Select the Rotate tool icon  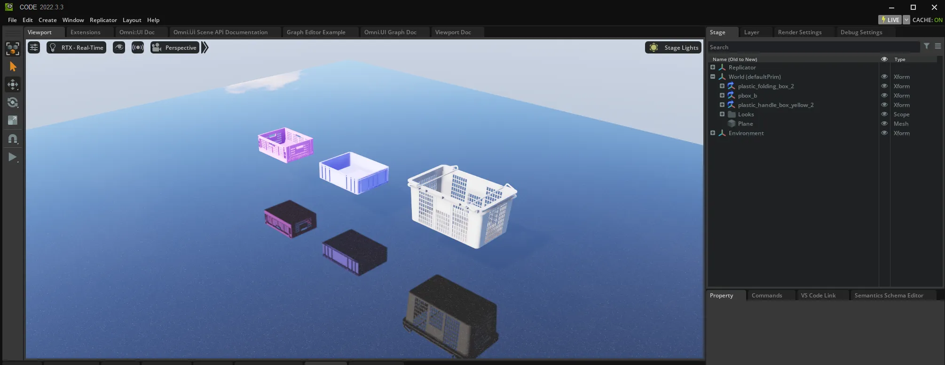(x=13, y=102)
